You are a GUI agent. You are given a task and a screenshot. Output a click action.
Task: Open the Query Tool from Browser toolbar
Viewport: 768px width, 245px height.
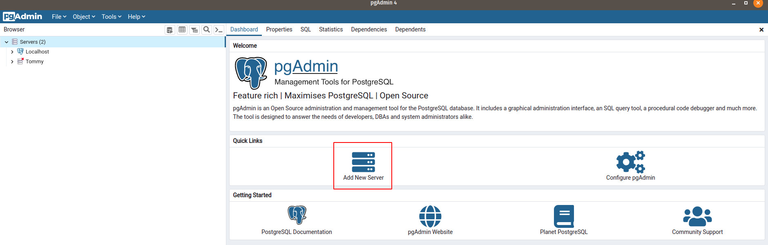[x=170, y=30]
